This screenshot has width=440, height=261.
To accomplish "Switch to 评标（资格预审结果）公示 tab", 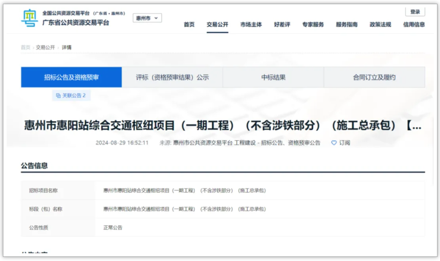I will (172, 77).
